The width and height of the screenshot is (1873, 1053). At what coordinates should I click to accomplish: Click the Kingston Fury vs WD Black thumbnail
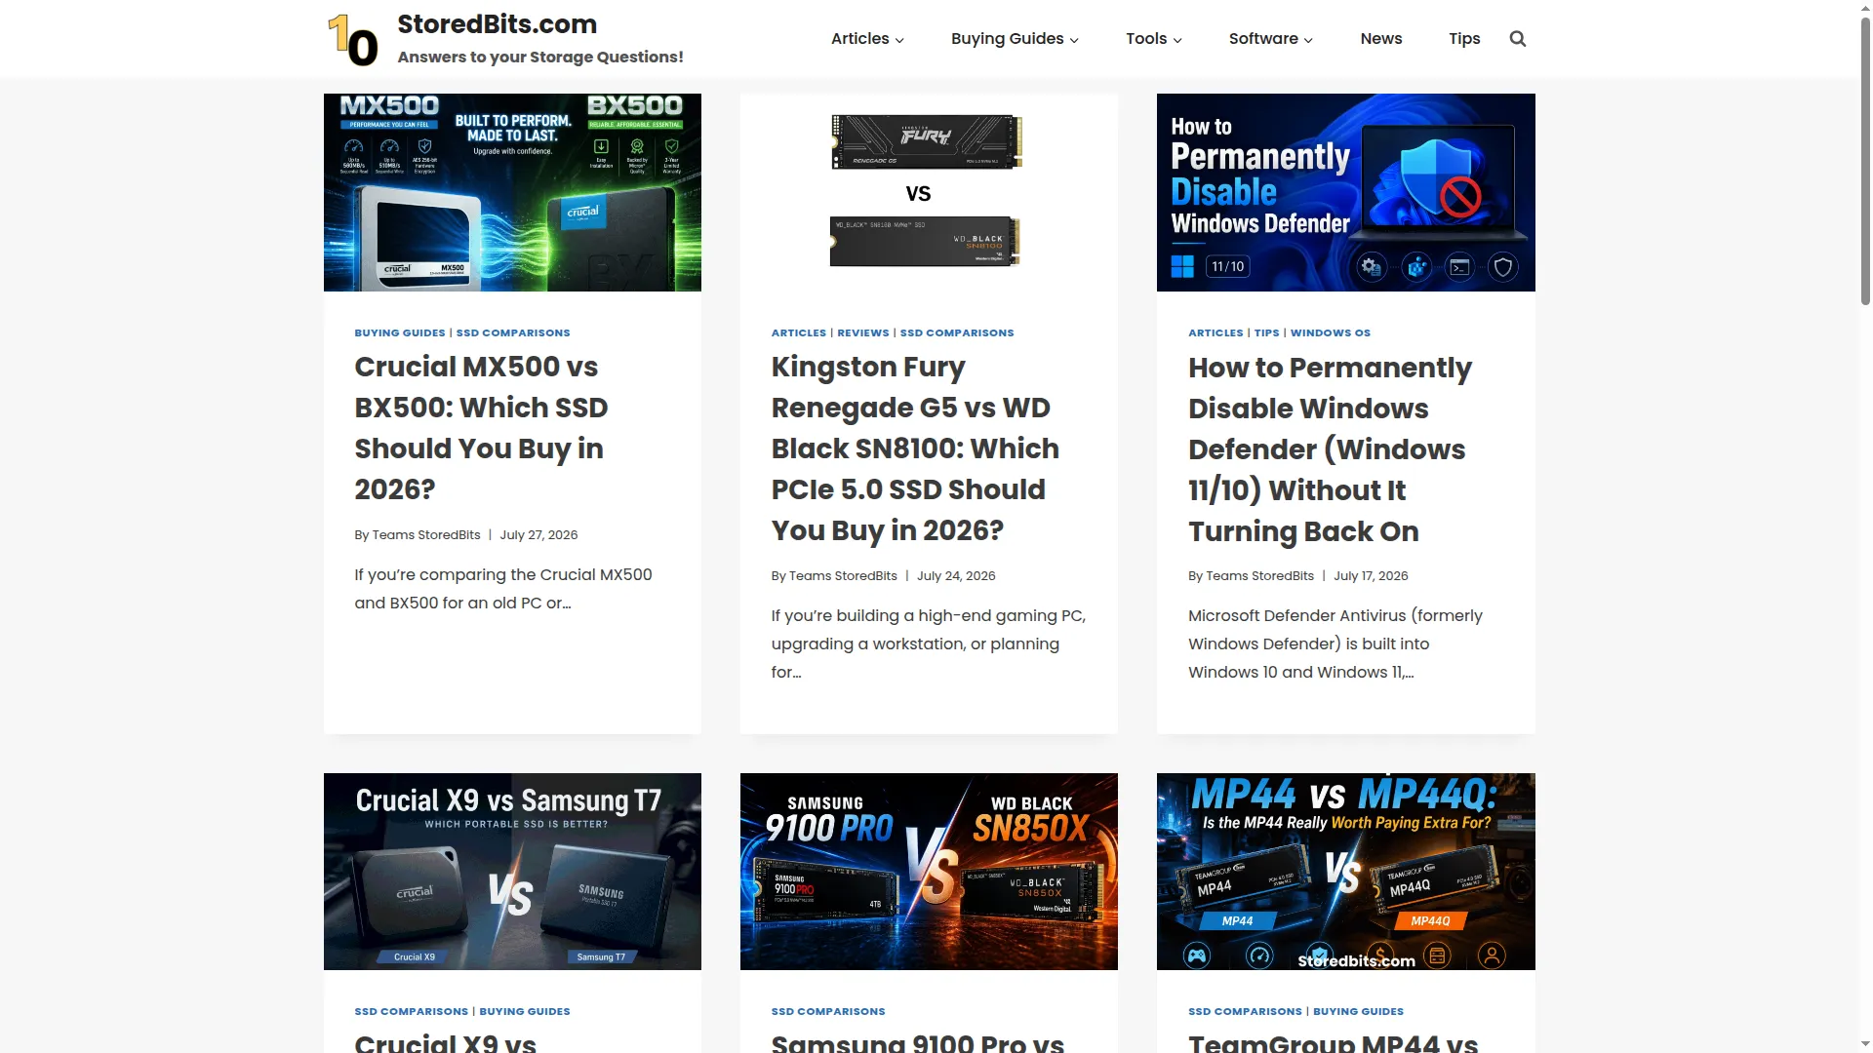tap(929, 192)
